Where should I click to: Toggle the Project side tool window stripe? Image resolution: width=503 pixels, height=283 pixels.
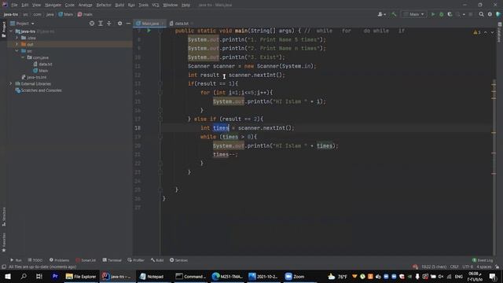pyautogui.click(x=4, y=30)
